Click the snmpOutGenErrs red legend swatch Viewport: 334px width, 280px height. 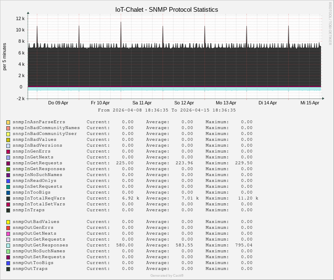8,228
